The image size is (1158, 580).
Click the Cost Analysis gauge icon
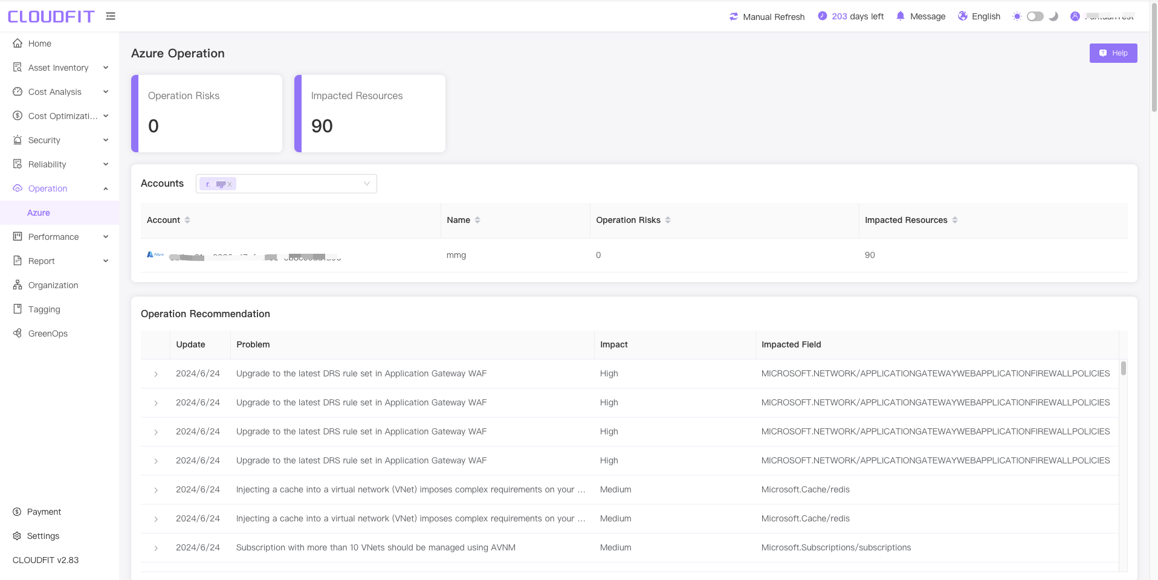pyautogui.click(x=18, y=92)
